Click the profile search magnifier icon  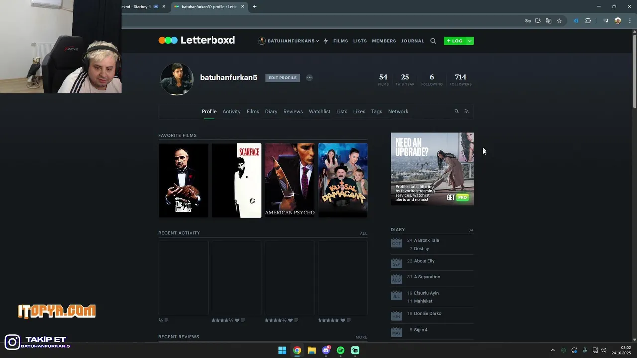456,111
